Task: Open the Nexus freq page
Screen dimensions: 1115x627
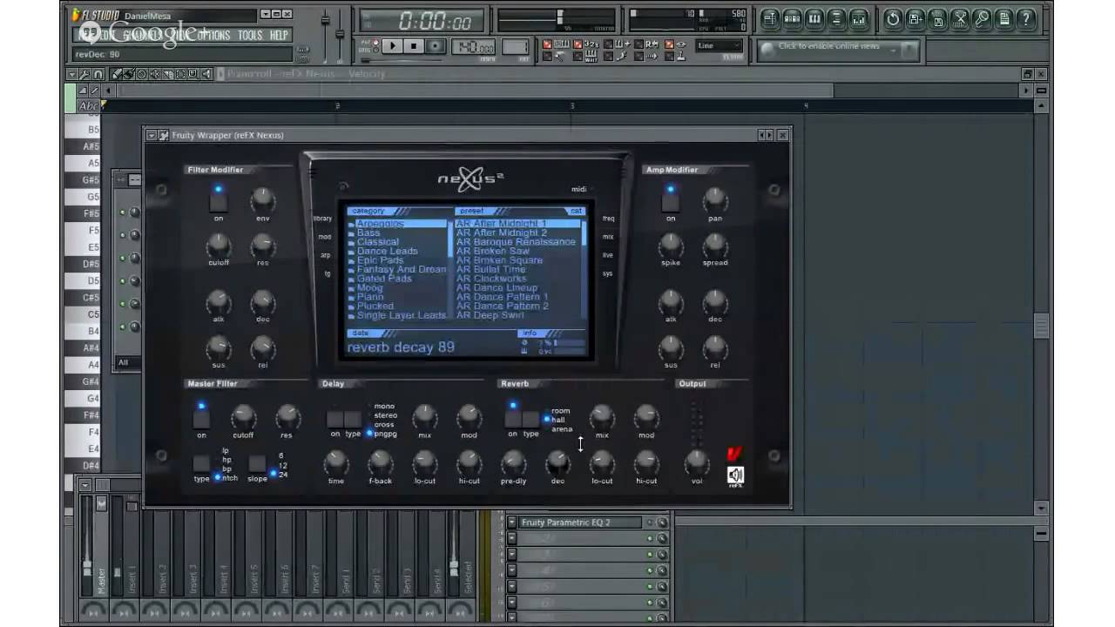Action: tap(608, 219)
